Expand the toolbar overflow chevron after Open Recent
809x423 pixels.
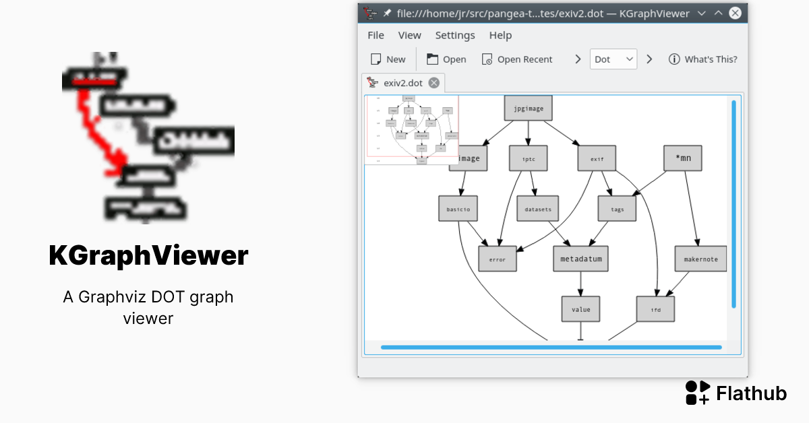pos(578,59)
